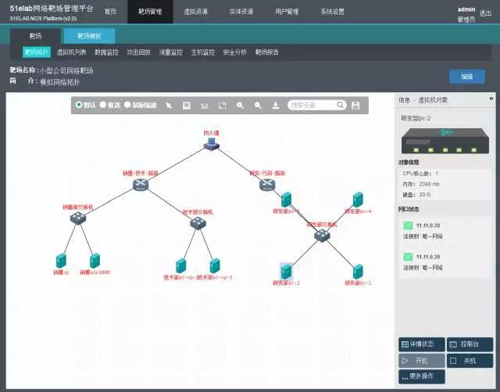Open the 更多操作 more actions menu

[421, 376]
